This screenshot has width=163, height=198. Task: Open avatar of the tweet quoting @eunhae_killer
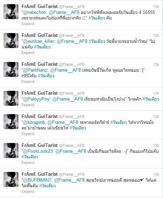pos(11,40)
